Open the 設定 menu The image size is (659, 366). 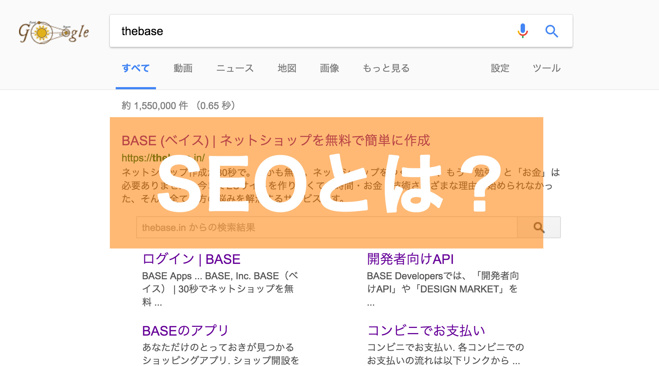(x=500, y=68)
